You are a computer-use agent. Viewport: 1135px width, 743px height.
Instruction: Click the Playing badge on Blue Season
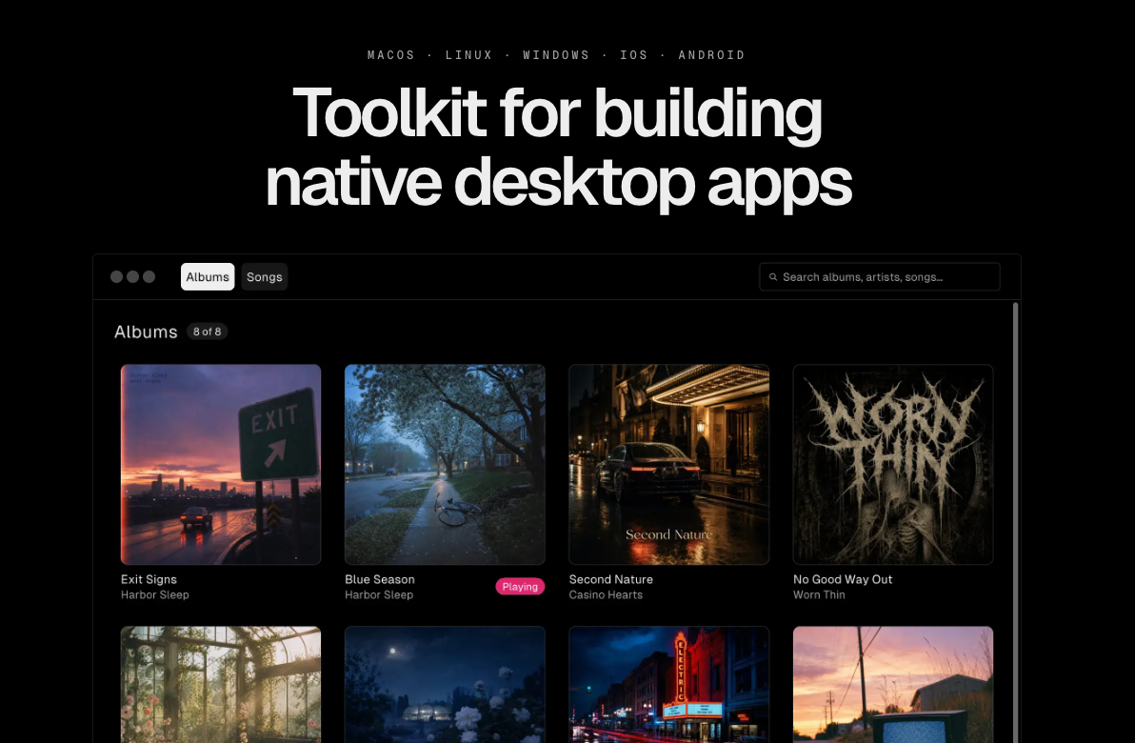tap(520, 587)
